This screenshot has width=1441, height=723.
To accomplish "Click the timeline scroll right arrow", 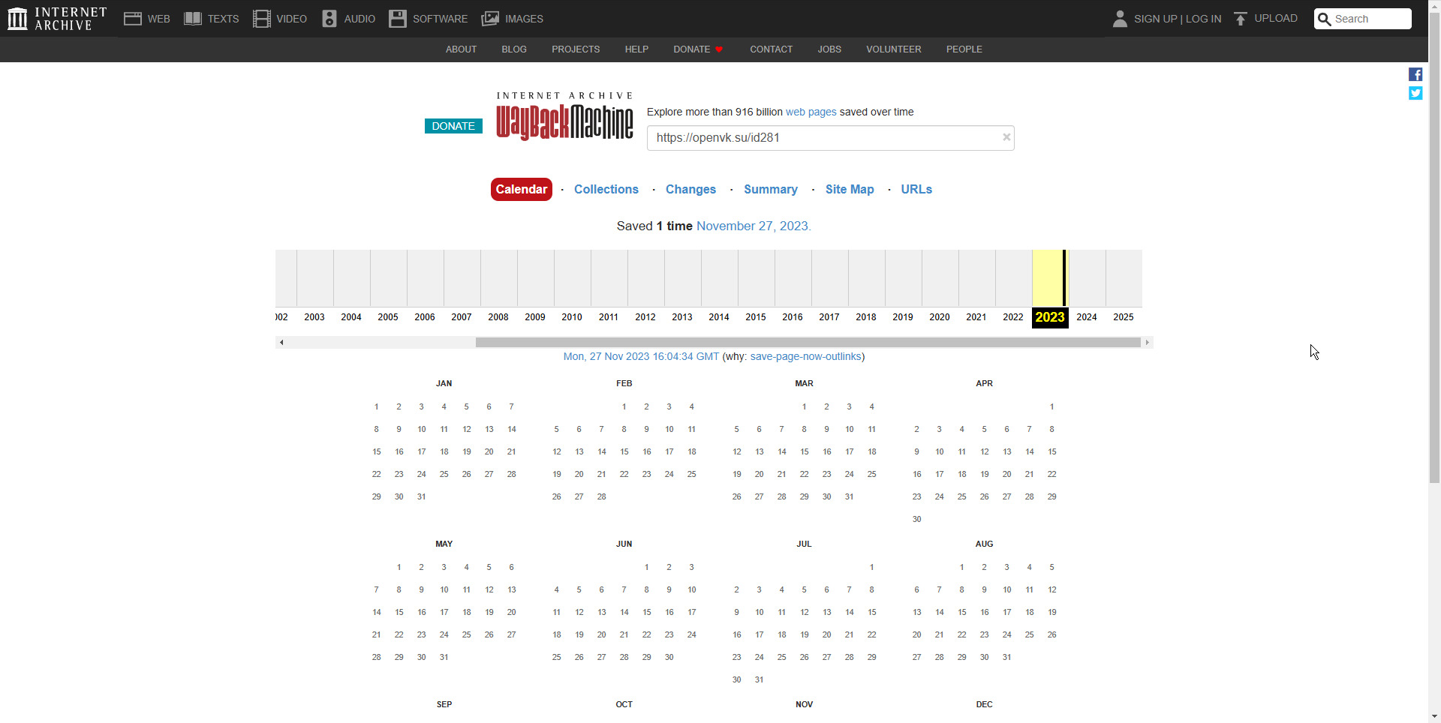I will click(x=1147, y=343).
